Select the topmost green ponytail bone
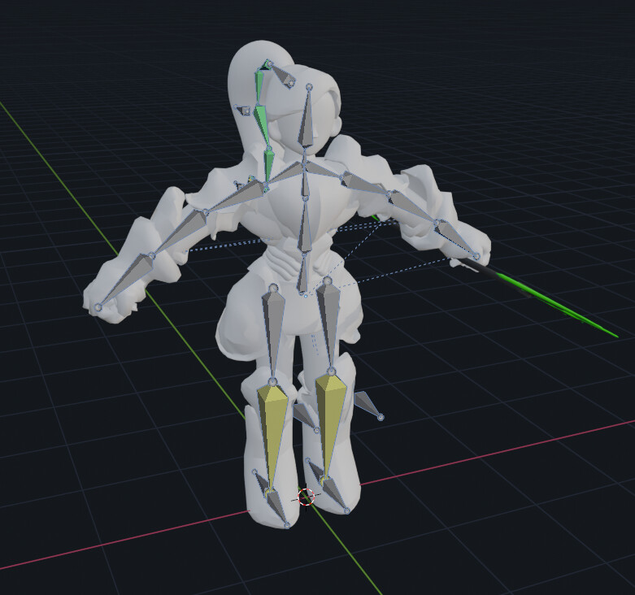 click(x=259, y=87)
